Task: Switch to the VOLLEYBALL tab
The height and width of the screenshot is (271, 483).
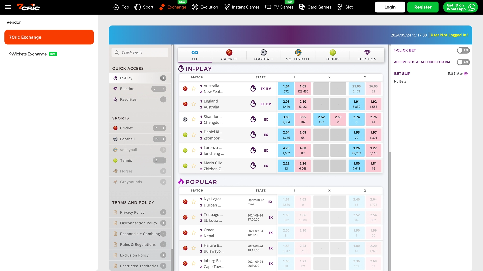Action: coord(298,55)
